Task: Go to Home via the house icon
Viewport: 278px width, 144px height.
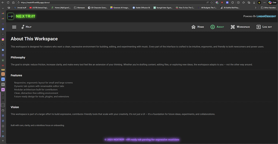Action: [194, 27]
